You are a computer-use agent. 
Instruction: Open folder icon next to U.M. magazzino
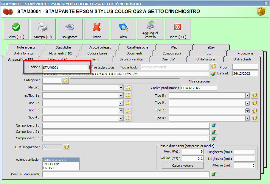[x=66, y=147]
